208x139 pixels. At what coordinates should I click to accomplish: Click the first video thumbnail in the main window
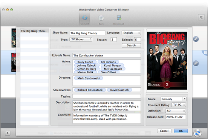click(x=14, y=38)
